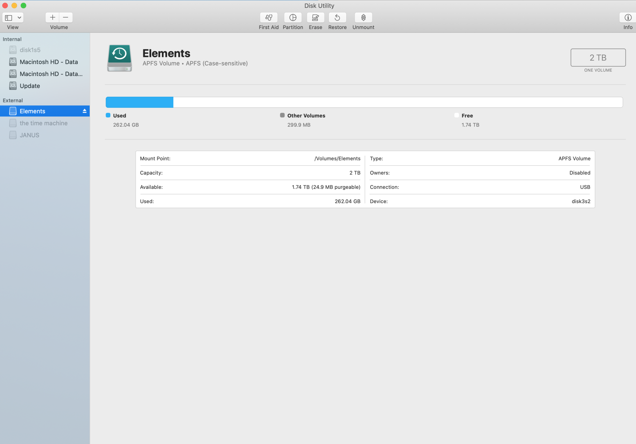Viewport: 636px width, 444px height.
Task: Unmount the selected volume
Action: [363, 18]
